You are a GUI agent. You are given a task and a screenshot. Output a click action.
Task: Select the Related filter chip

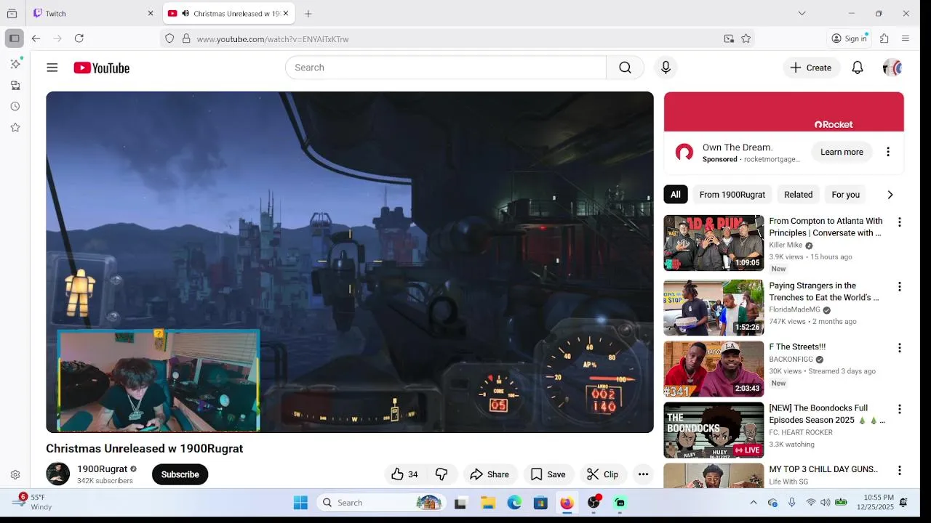(798, 195)
